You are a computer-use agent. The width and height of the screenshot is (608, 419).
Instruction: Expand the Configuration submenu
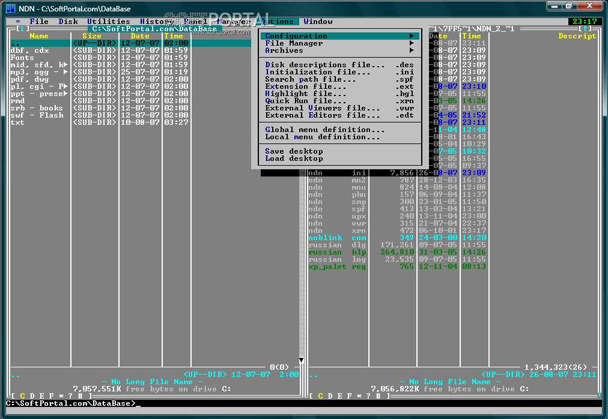click(339, 35)
